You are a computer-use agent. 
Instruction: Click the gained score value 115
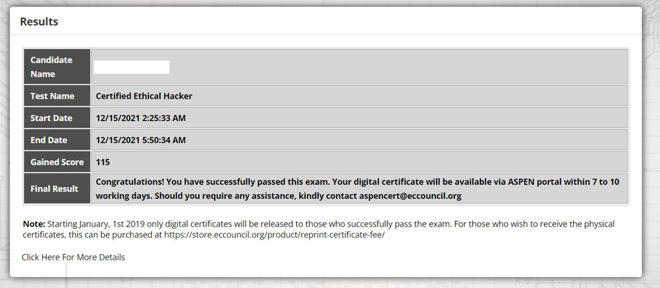103,162
